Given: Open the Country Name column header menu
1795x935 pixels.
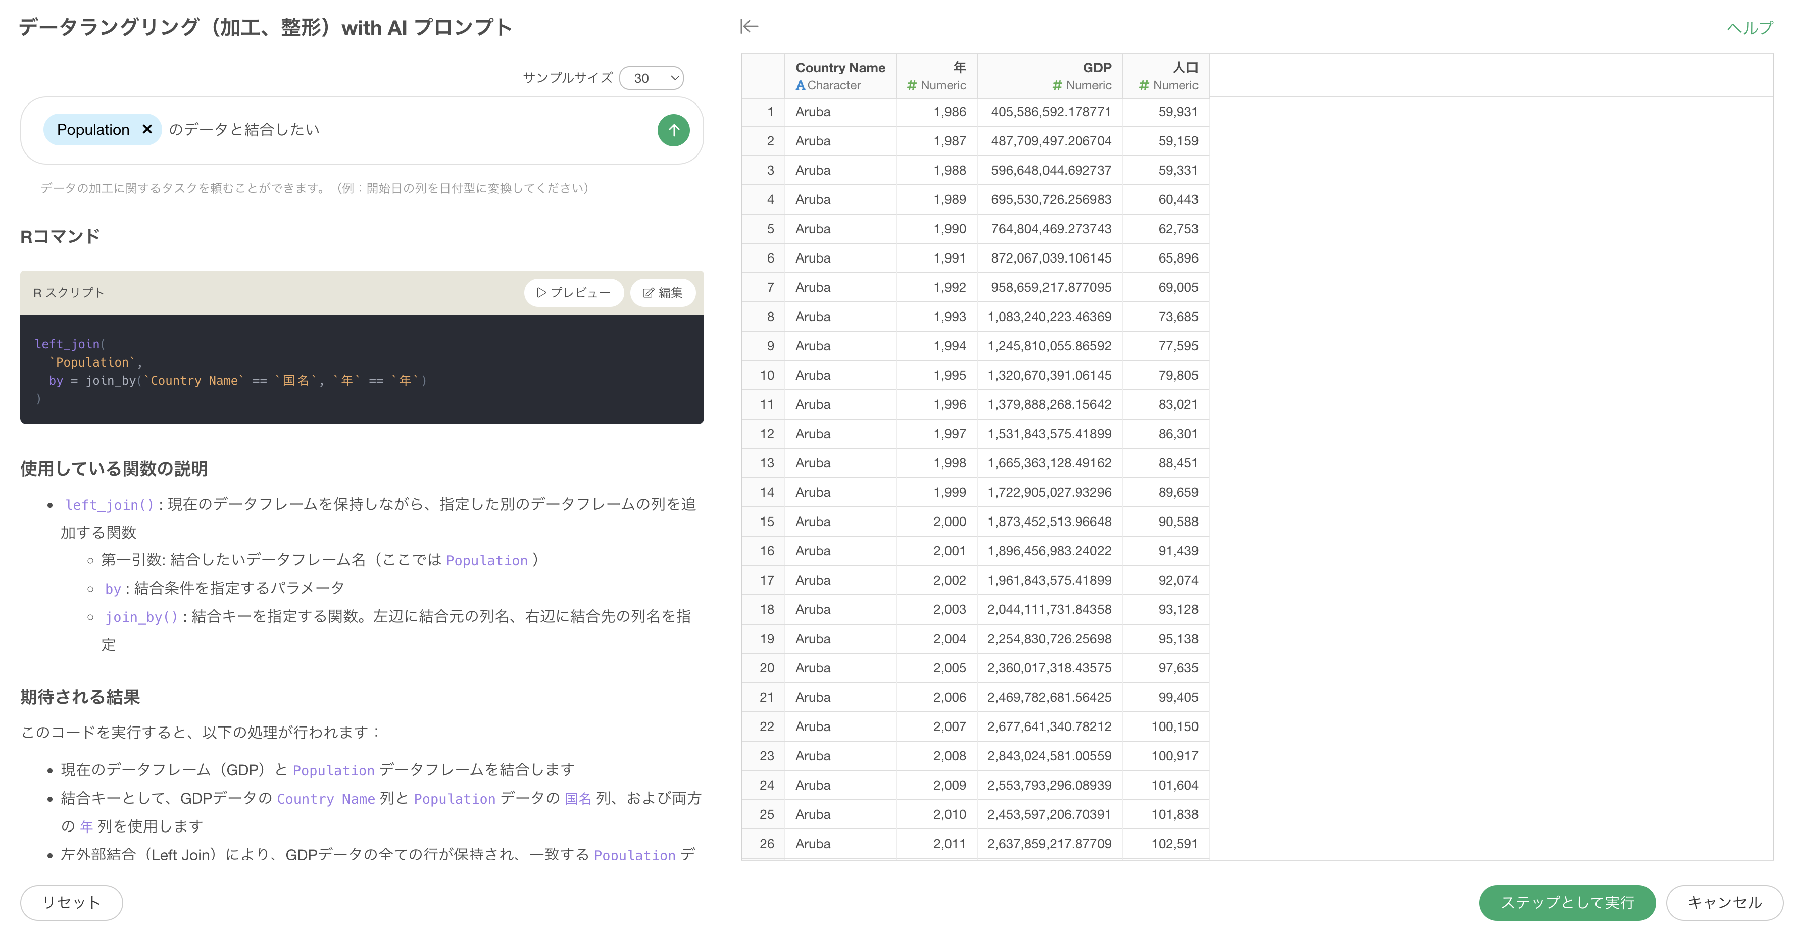Looking at the screenshot, I should click(x=840, y=75).
